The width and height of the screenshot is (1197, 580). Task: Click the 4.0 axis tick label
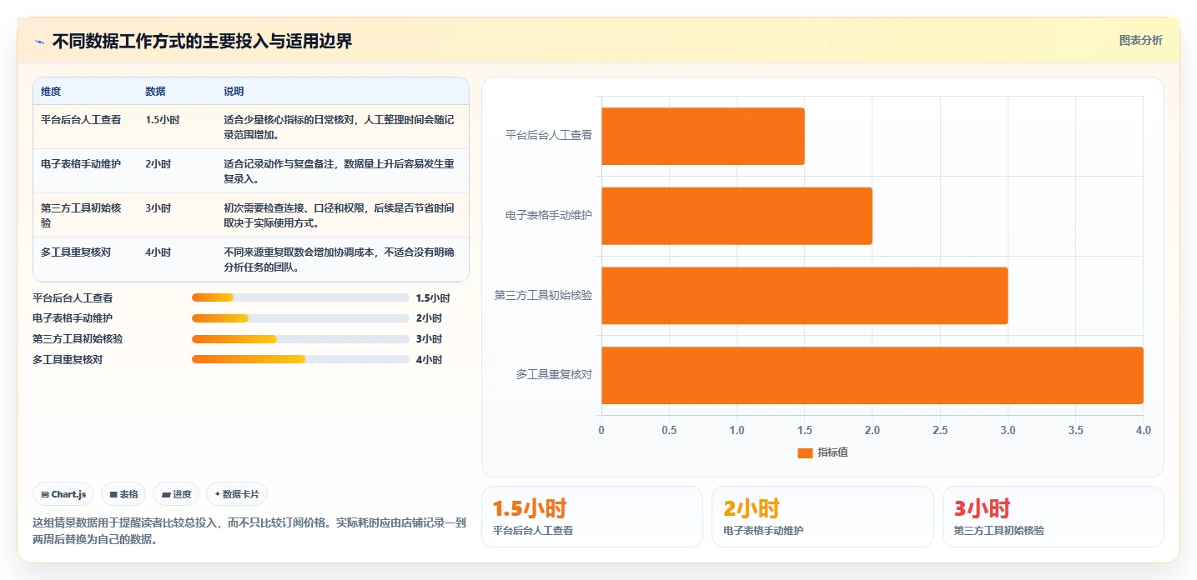1144,431
